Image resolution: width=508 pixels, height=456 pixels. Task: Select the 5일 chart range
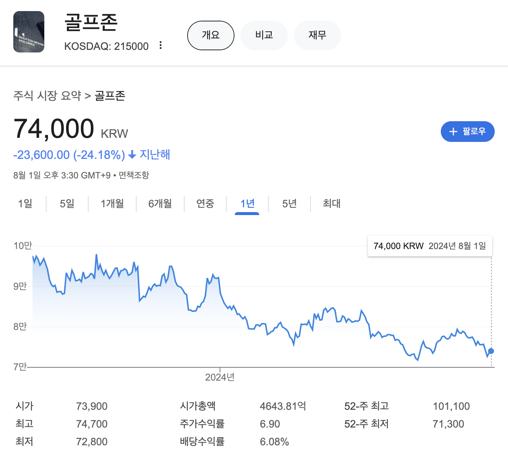click(x=67, y=204)
